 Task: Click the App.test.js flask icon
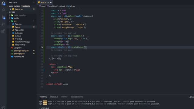[x=13, y=30]
